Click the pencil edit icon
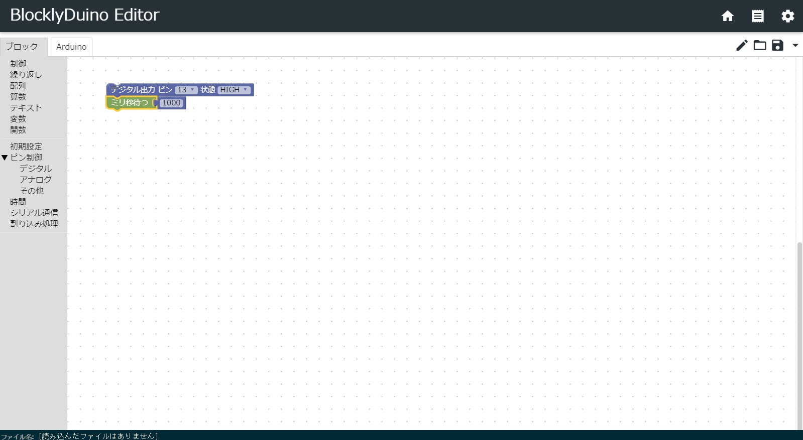This screenshot has height=440, width=803. [x=742, y=46]
